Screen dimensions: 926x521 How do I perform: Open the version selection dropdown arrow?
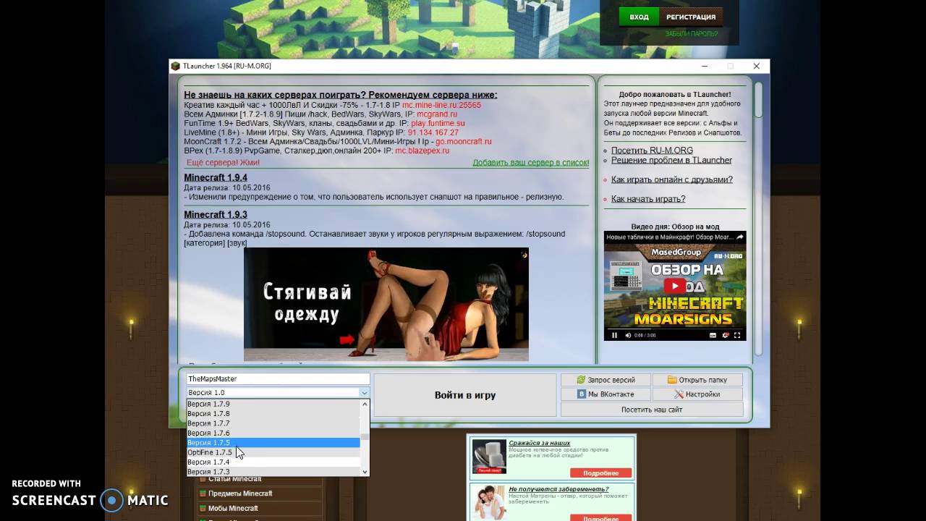(364, 392)
